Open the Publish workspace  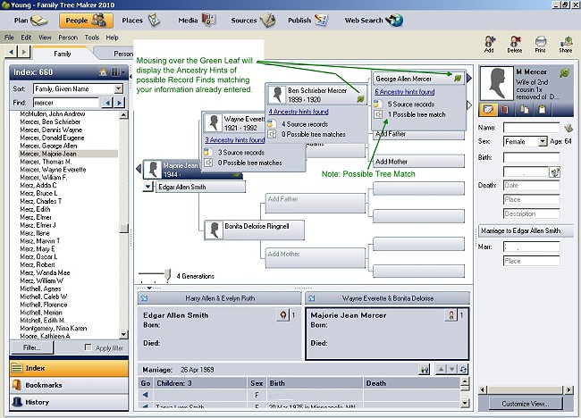click(307, 21)
